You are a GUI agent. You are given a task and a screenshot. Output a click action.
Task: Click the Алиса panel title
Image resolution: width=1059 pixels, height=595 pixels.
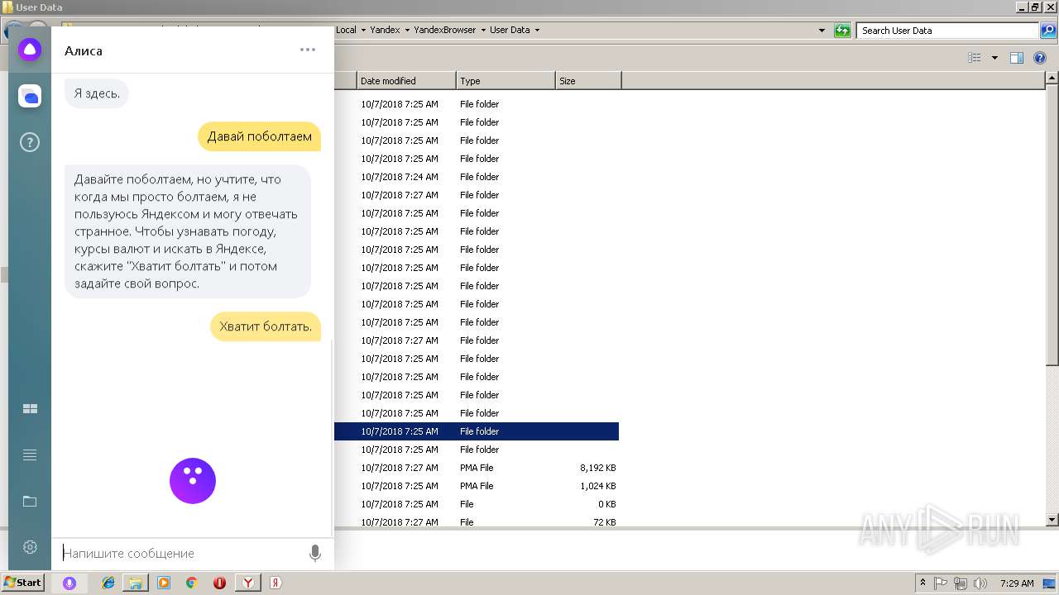point(84,50)
